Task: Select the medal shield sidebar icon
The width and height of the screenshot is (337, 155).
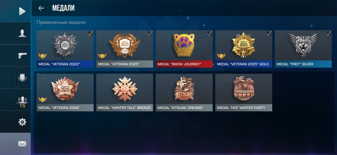Action: [x=22, y=77]
